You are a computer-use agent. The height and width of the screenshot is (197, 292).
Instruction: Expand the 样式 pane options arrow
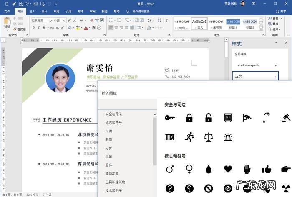click(x=276, y=43)
